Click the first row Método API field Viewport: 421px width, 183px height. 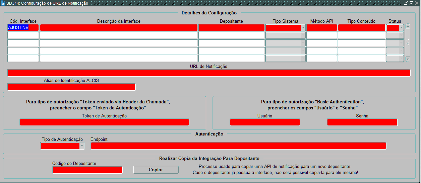point(322,28)
